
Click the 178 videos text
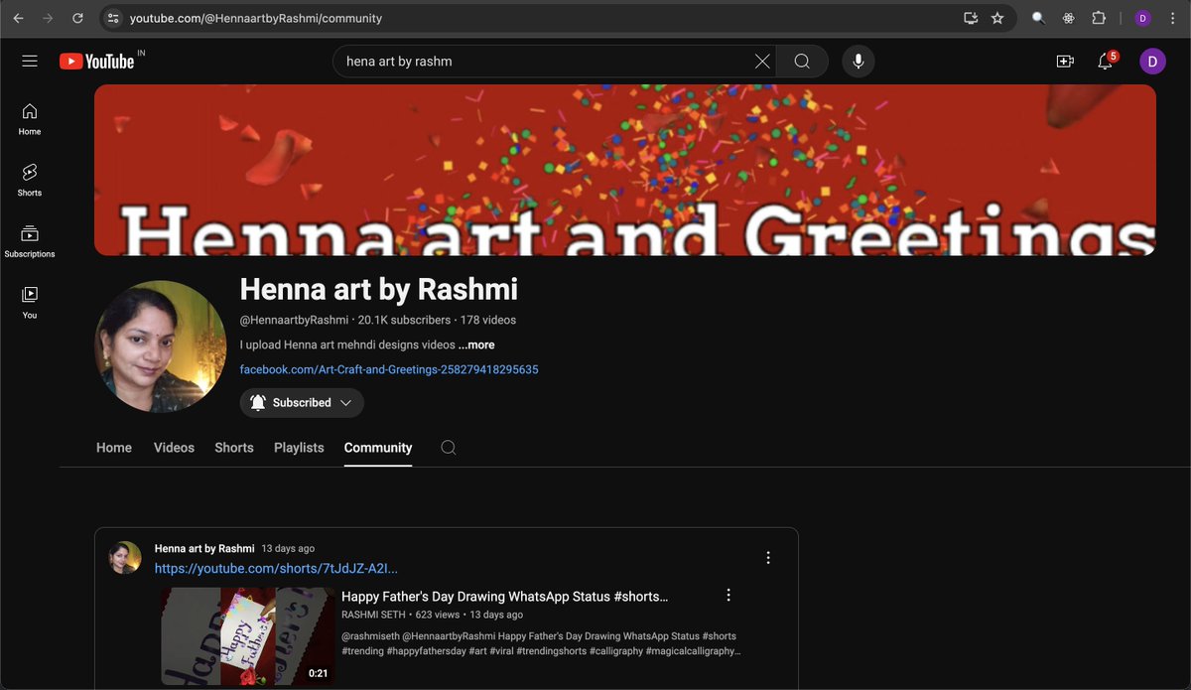pyautogui.click(x=488, y=320)
